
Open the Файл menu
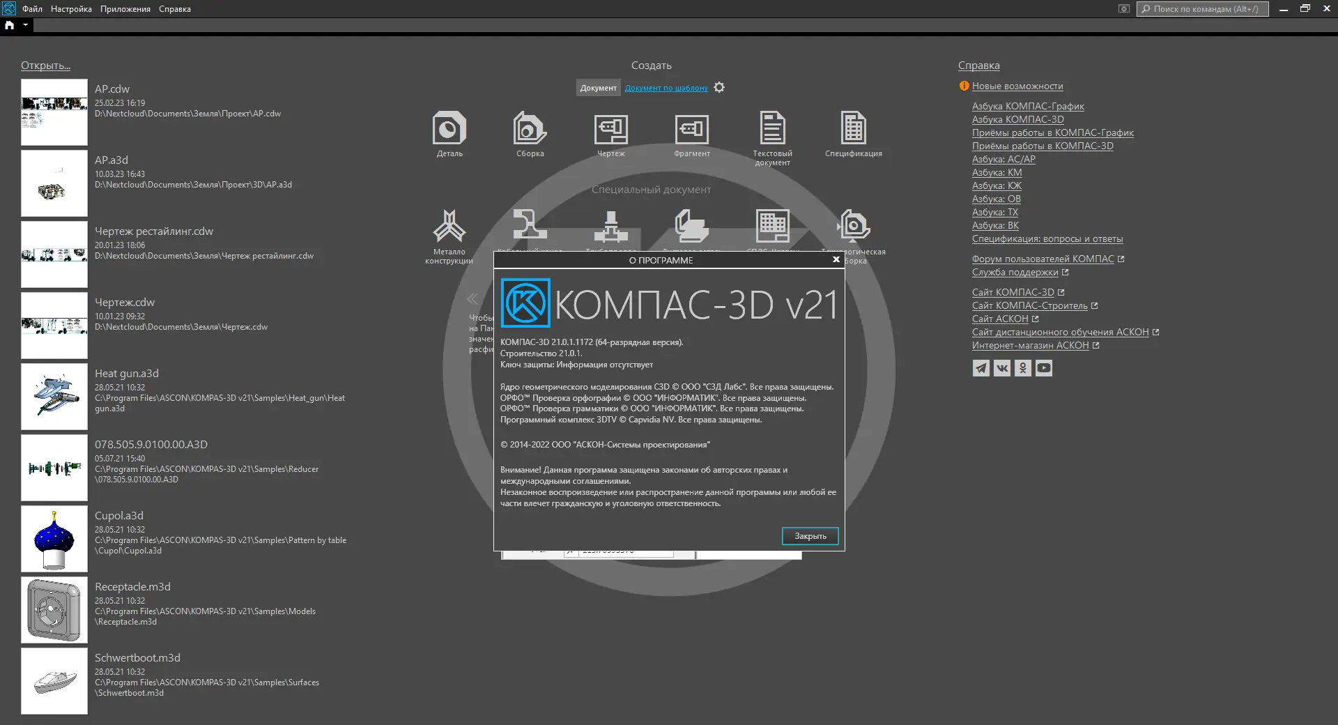click(32, 9)
